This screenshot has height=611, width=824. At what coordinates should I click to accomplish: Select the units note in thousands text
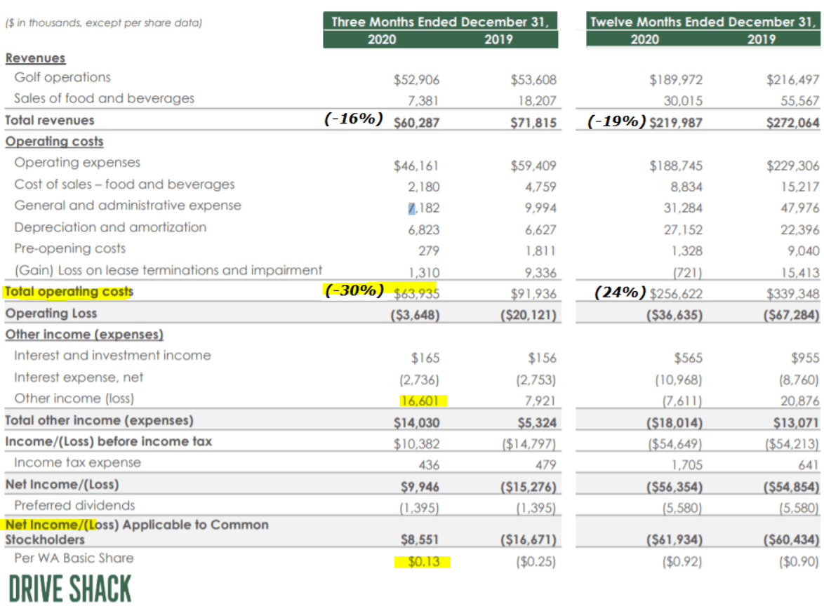pos(103,22)
